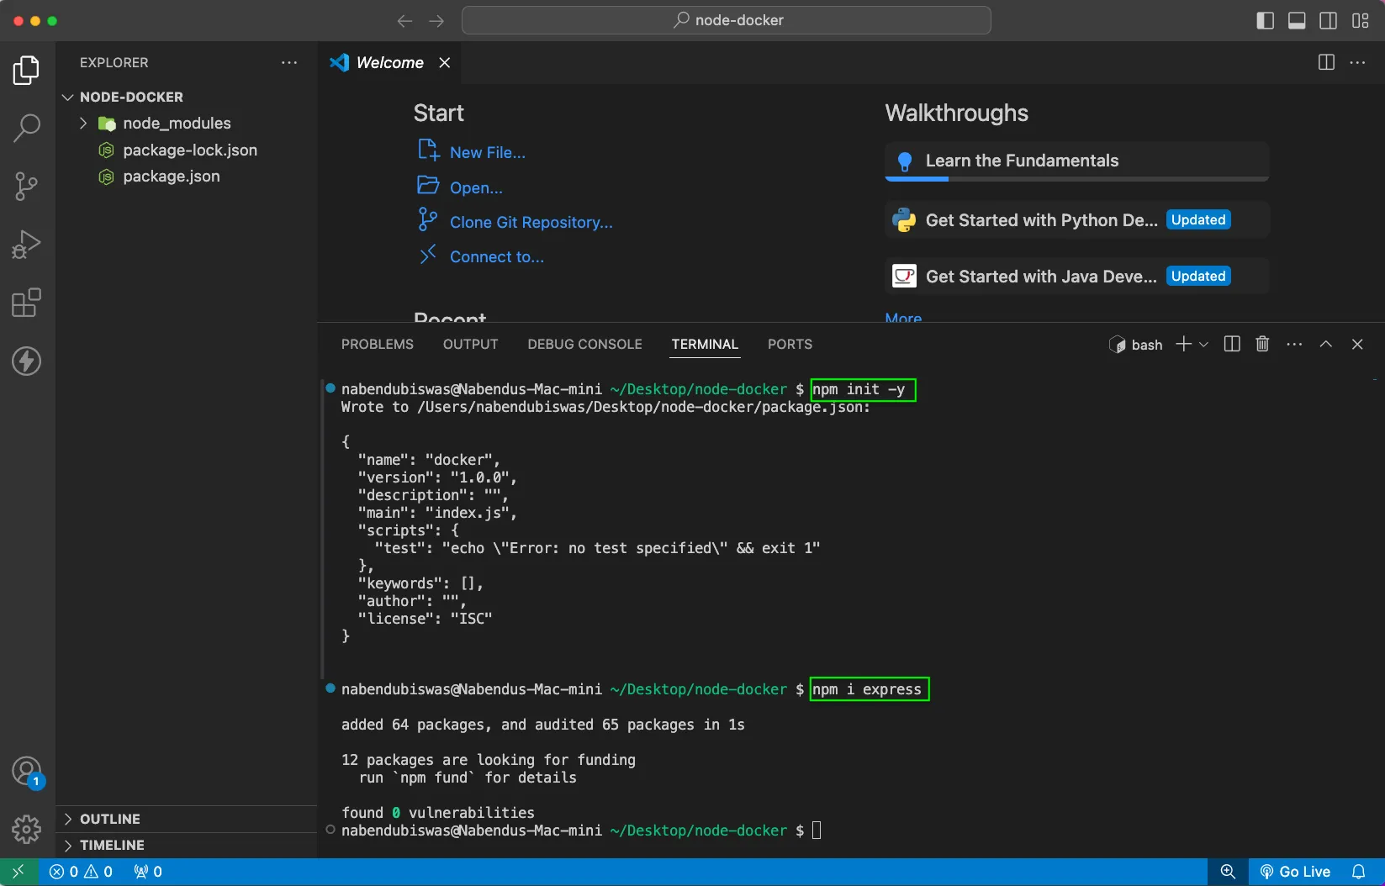
Task: Open the Thunder Client lightning icon
Action: [x=27, y=361]
